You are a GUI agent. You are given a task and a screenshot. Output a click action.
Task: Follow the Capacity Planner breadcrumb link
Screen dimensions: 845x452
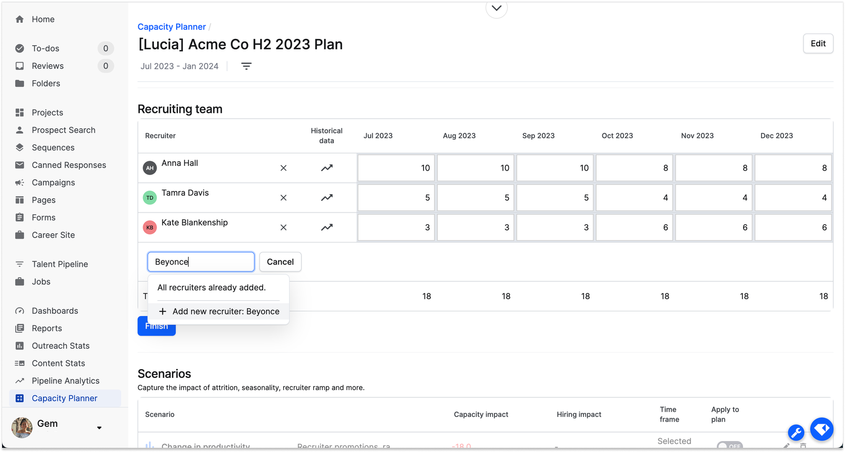(x=172, y=27)
